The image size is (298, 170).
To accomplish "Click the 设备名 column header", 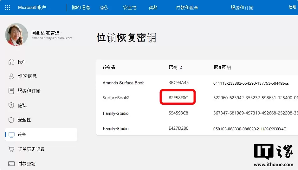I will tap(109, 67).
